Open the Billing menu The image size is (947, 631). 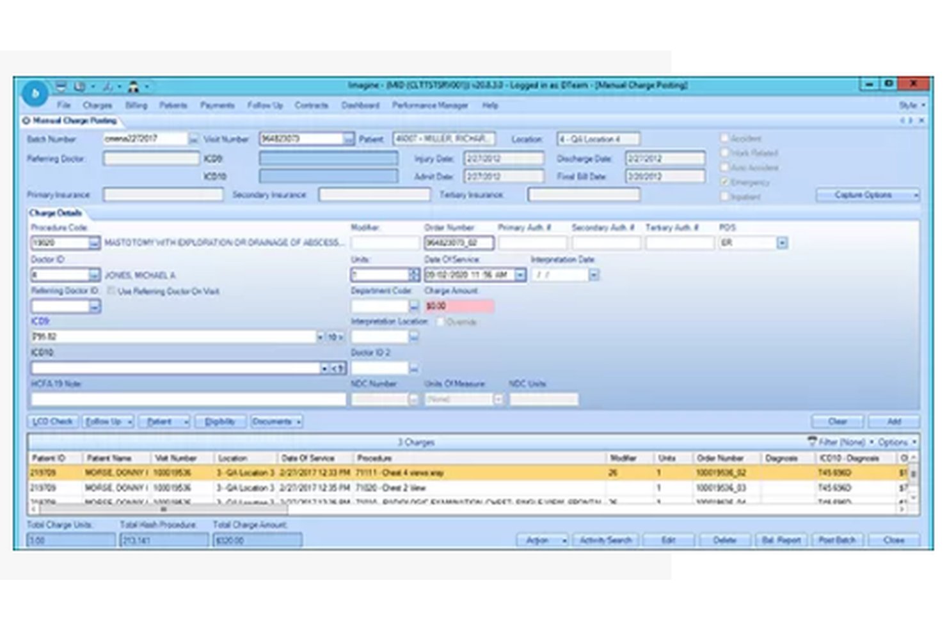136,105
